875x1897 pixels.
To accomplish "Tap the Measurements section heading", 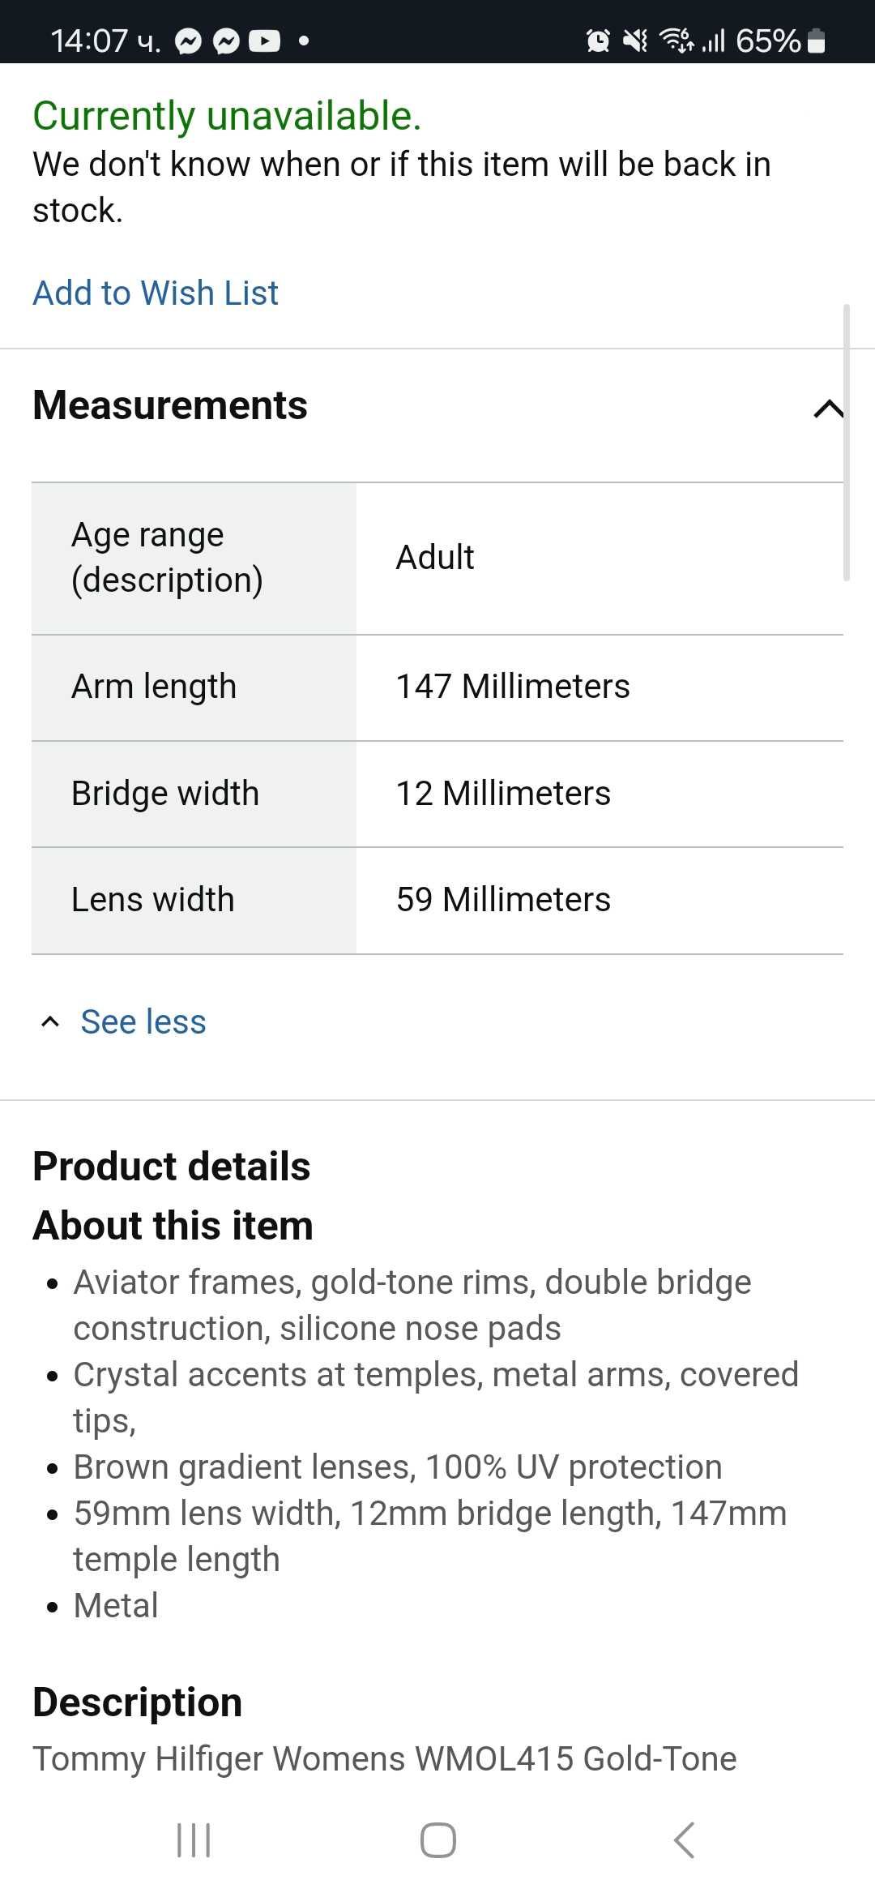I will coord(170,405).
